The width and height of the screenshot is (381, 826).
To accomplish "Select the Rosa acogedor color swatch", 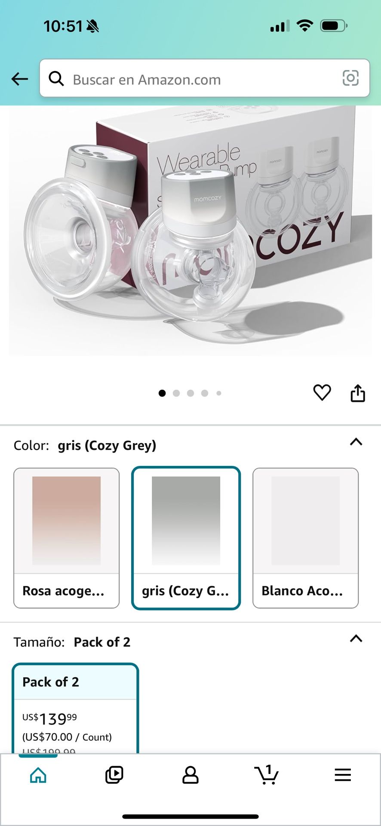I will click(66, 538).
